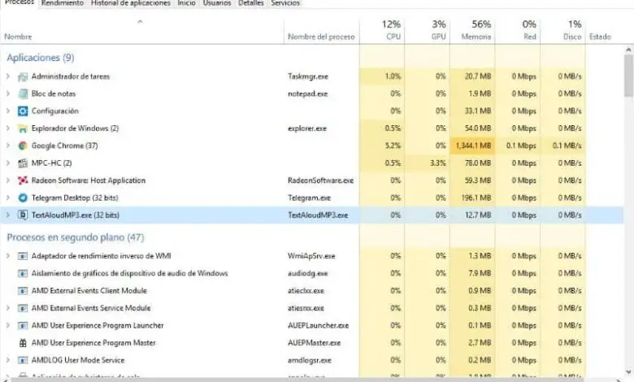Click the notepad.exe process name

pos(308,93)
